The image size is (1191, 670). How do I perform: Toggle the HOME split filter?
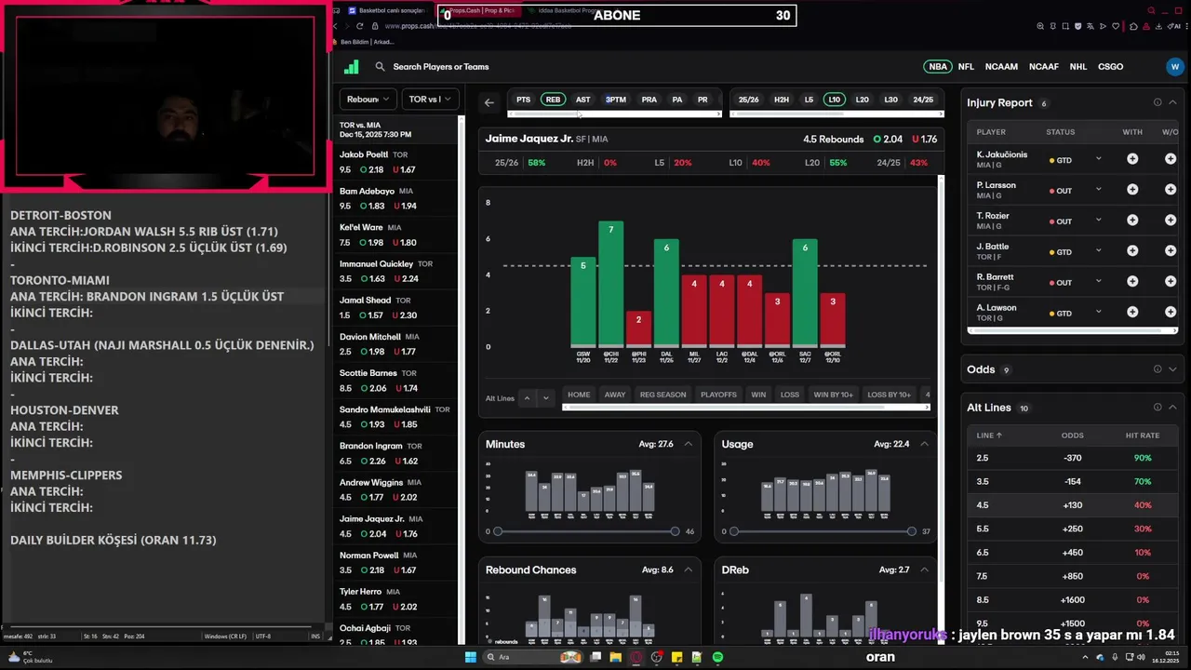[x=579, y=395]
